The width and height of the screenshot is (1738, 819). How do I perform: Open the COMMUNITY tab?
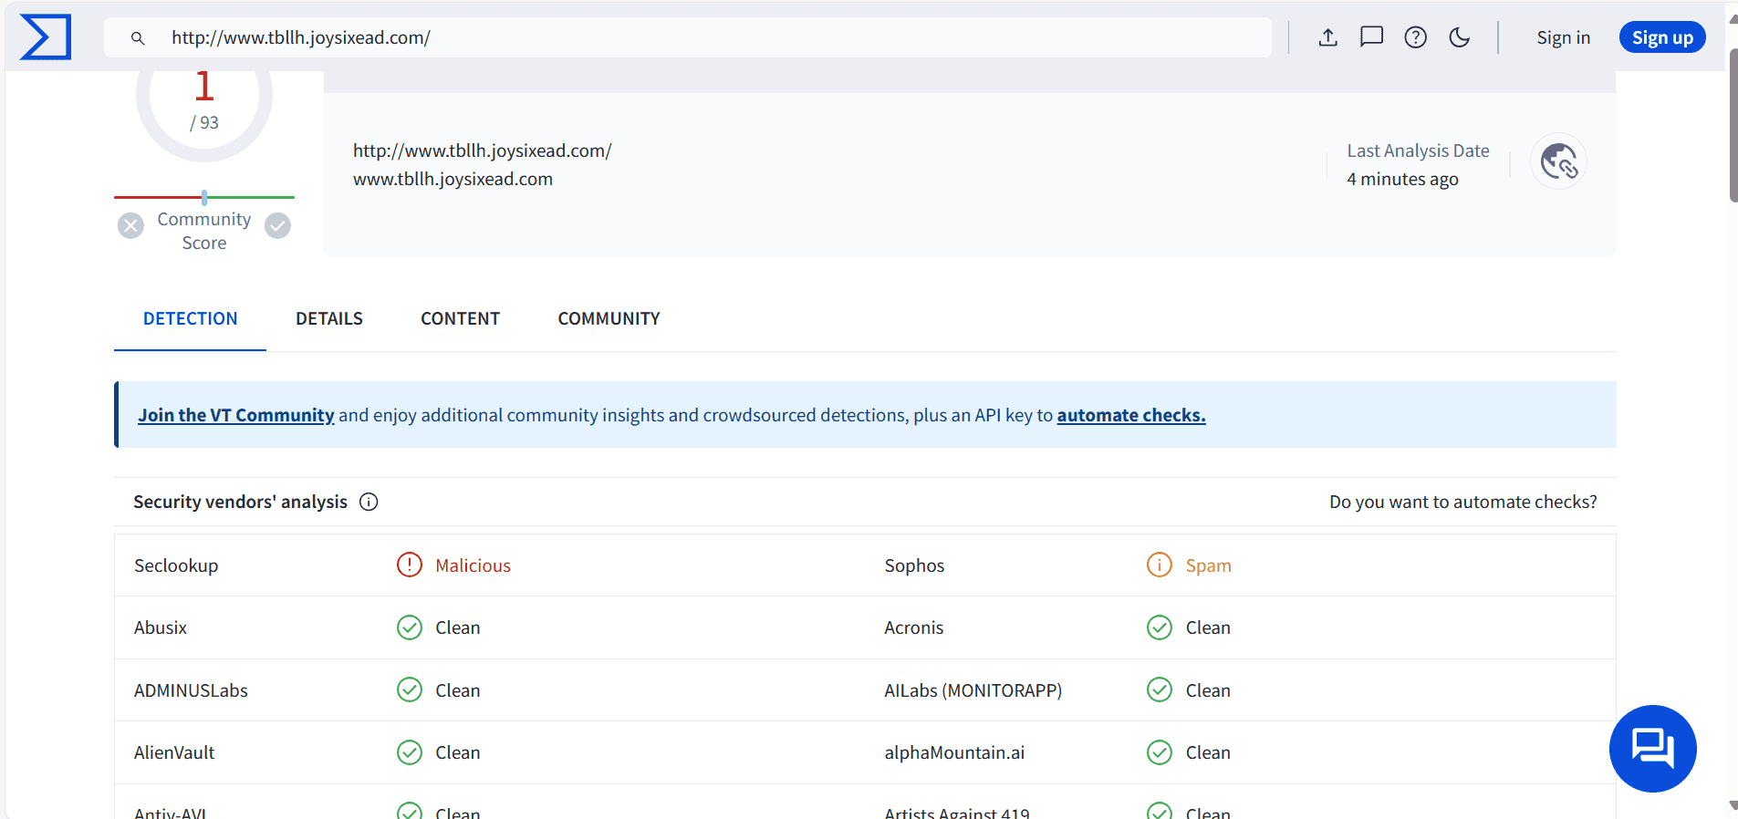(609, 318)
